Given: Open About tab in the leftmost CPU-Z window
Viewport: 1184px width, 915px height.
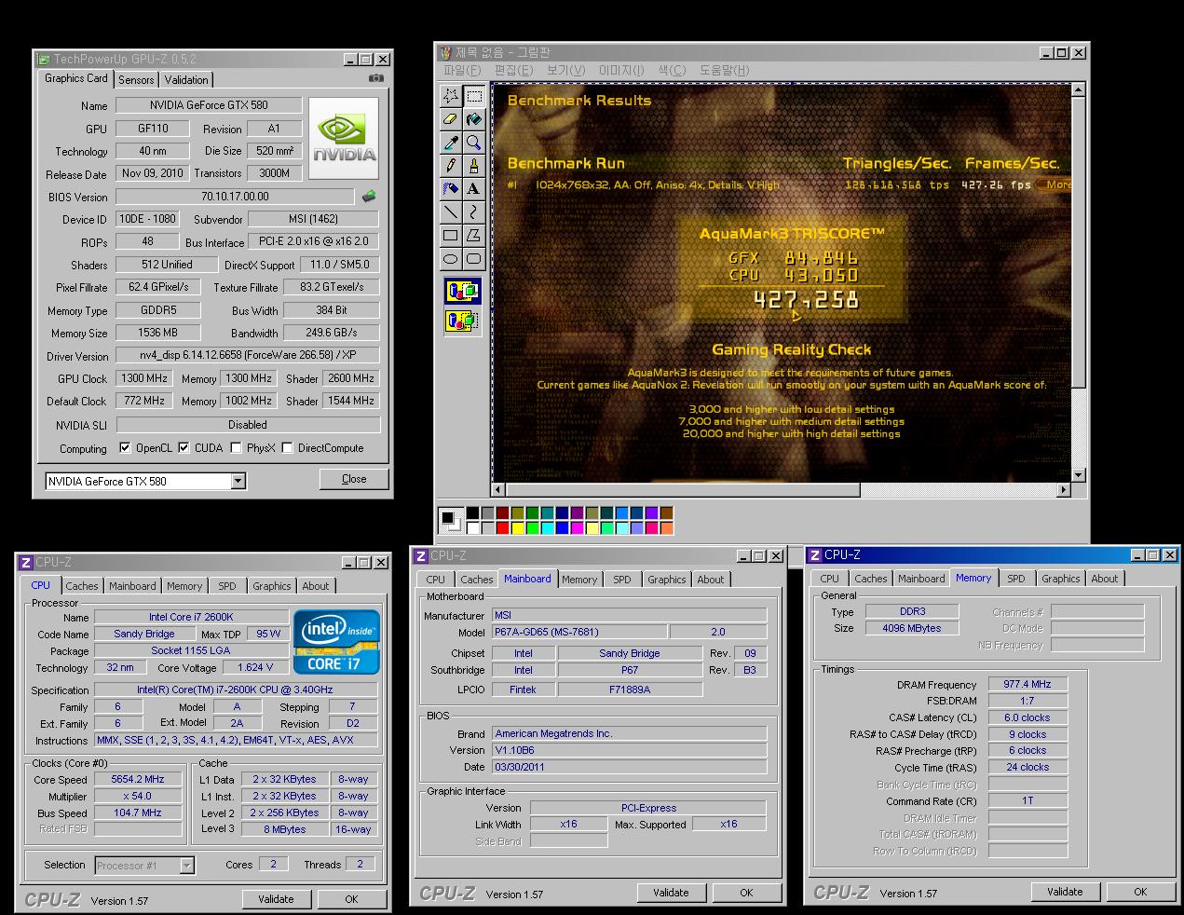Looking at the screenshot, I should [x=316, y=586].
